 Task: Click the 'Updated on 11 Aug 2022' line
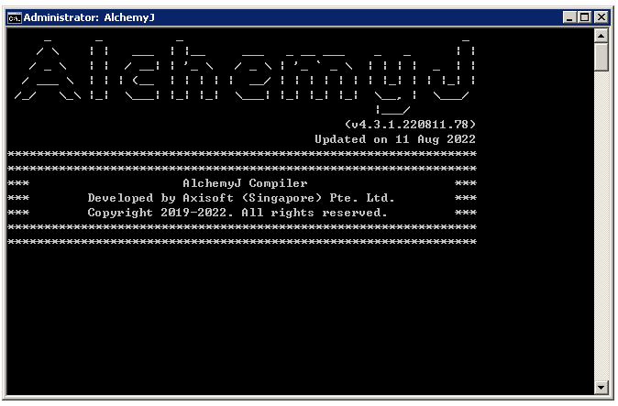395,139
